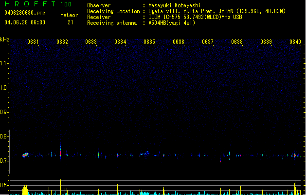The width and height of the screenshot is (306, 195).
Task: Click the 0634 time axis marker
Action: [120, 42]
